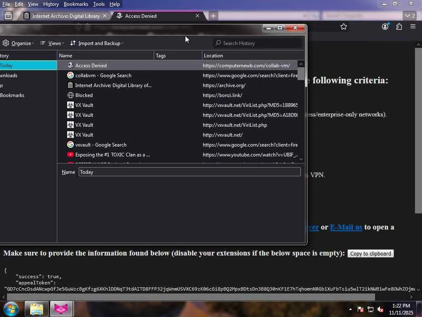Open the History menu
422x317 pixels.
51,4
